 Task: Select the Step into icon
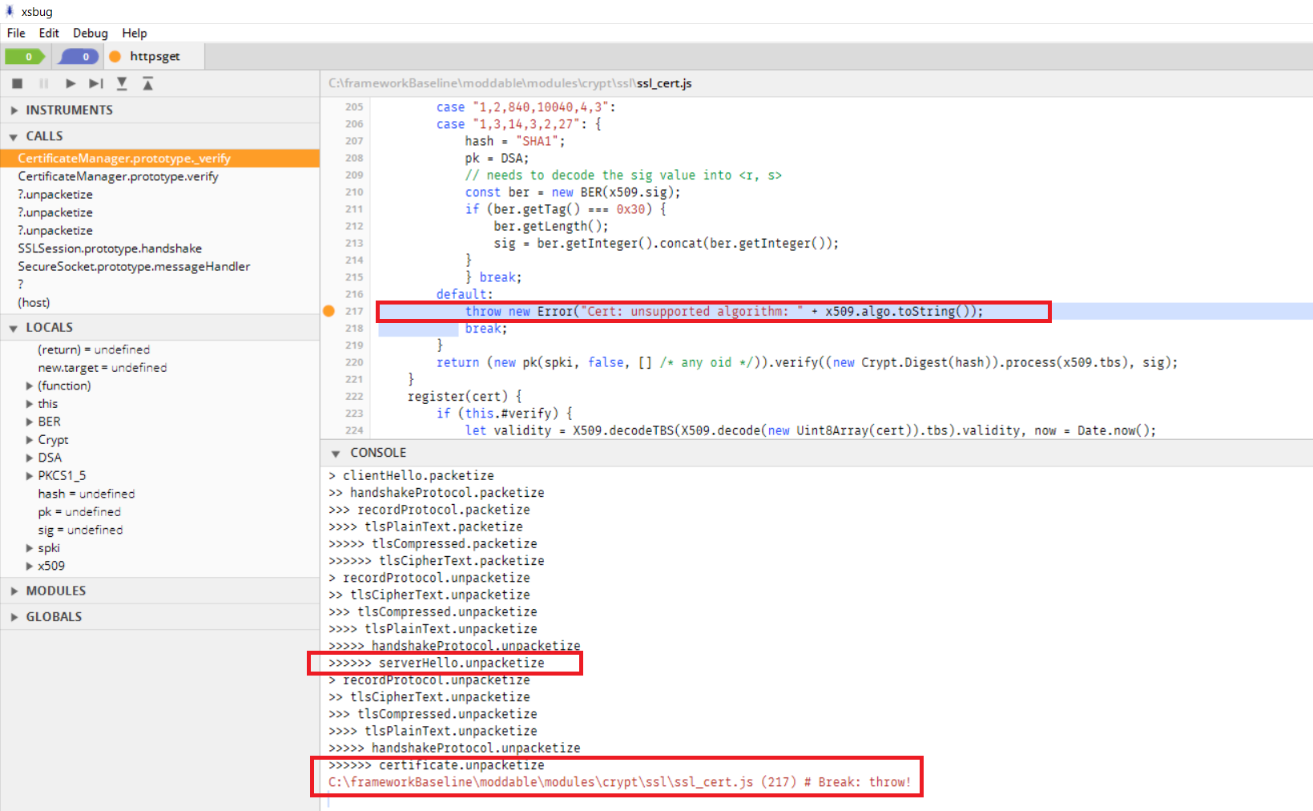point(122,83)
